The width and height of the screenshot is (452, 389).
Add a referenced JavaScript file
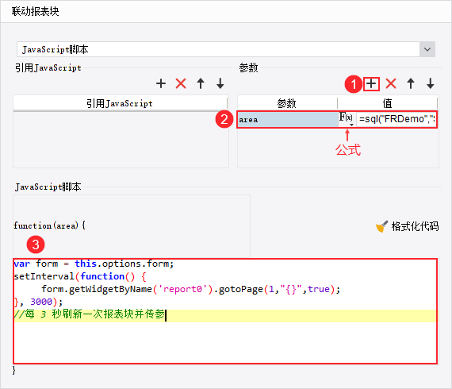(x=161, y=83)
